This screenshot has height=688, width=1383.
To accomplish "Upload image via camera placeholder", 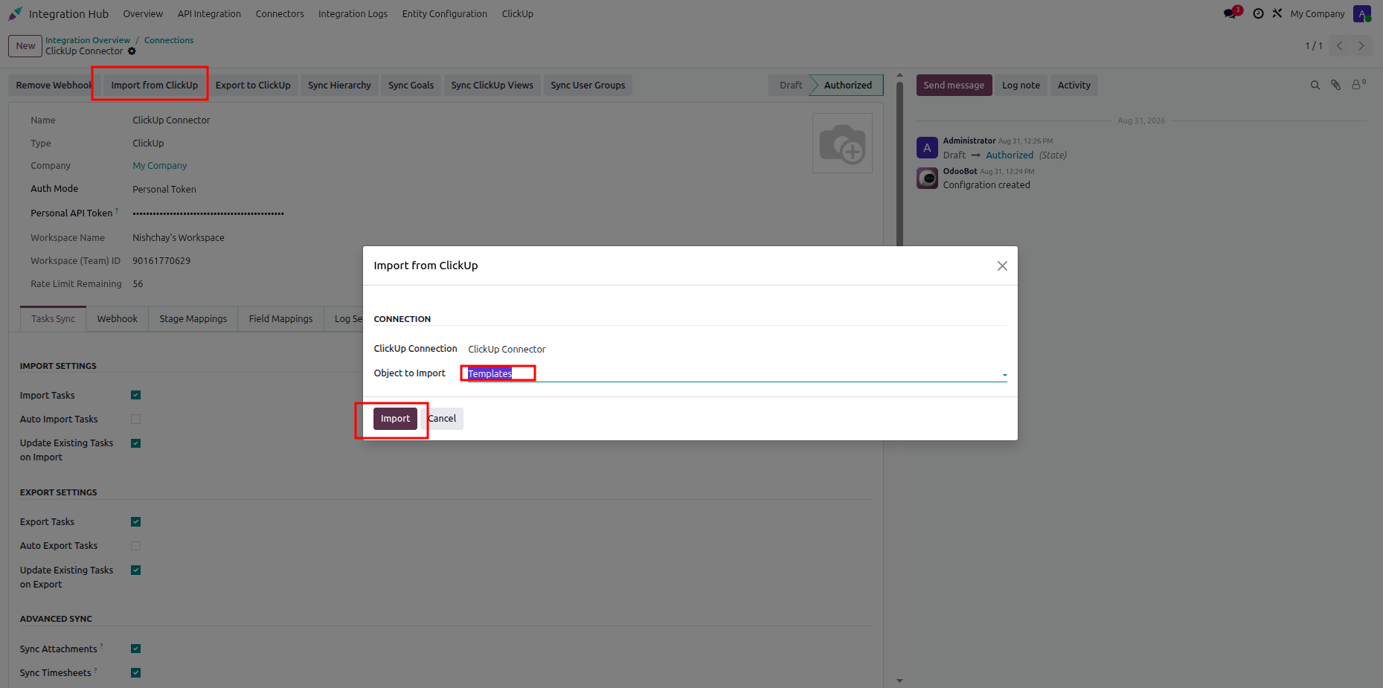I will click(x=842, y=144).
